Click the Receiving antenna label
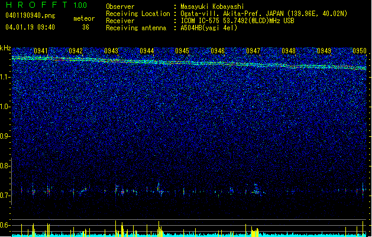The height and width of the screenshot is (237, 372). coord(136,28)
